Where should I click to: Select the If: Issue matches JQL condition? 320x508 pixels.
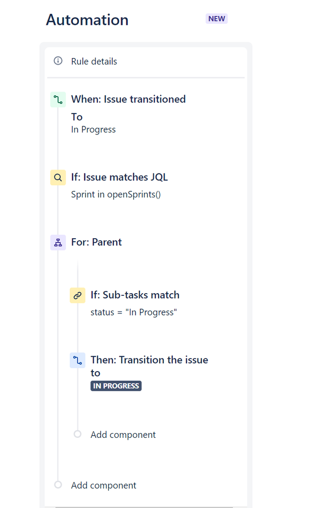120,177
